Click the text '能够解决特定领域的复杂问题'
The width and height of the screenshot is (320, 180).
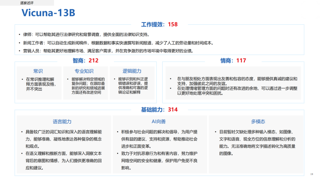click(88, 86)
